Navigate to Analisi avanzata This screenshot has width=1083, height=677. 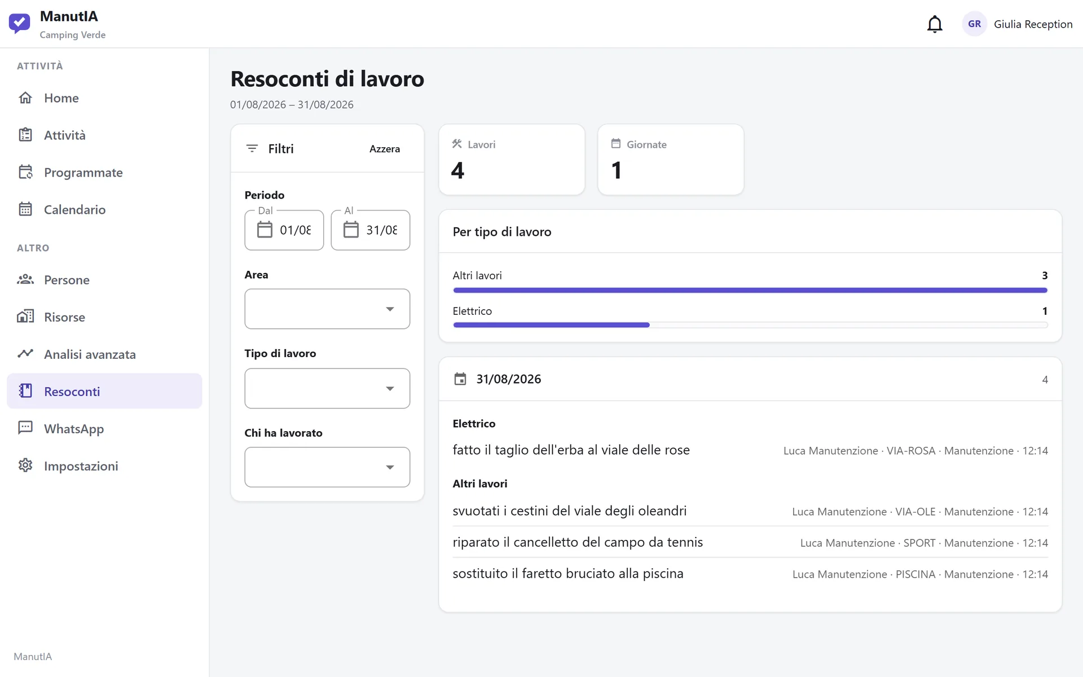tap(104, 354)
